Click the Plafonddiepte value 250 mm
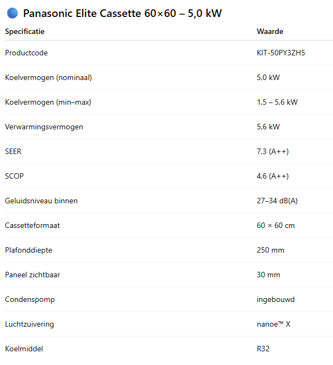This screenshot has height=365, width=333. [270, 250]
